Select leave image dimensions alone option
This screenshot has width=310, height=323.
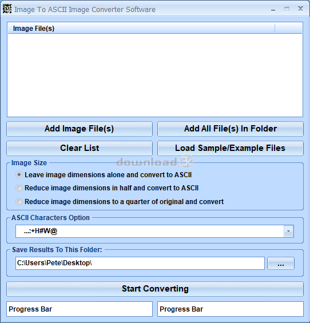[x=19, y=175]
